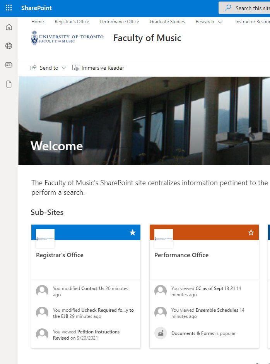Image resolution: width=270 pixels, height=364 pixels.
Task: Open Graduate Studies navigation item
Action: pyautogui.click(x=167, y=22)
